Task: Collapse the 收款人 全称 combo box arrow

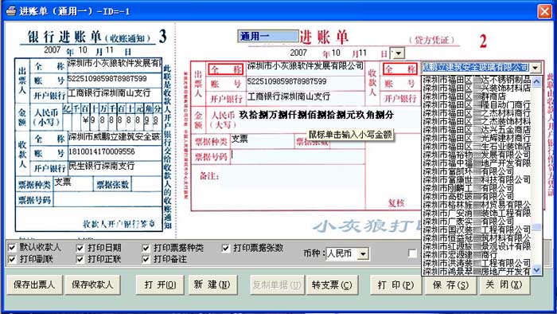Action: coord(536,67)
